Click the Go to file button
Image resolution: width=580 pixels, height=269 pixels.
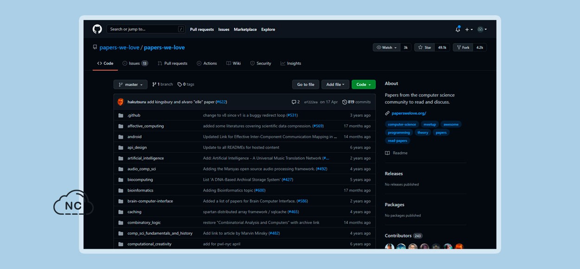click(306, 84)
